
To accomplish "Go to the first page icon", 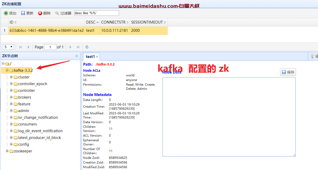I will tap(20, 47).
